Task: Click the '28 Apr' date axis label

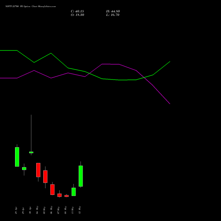Action: point(16,210)
